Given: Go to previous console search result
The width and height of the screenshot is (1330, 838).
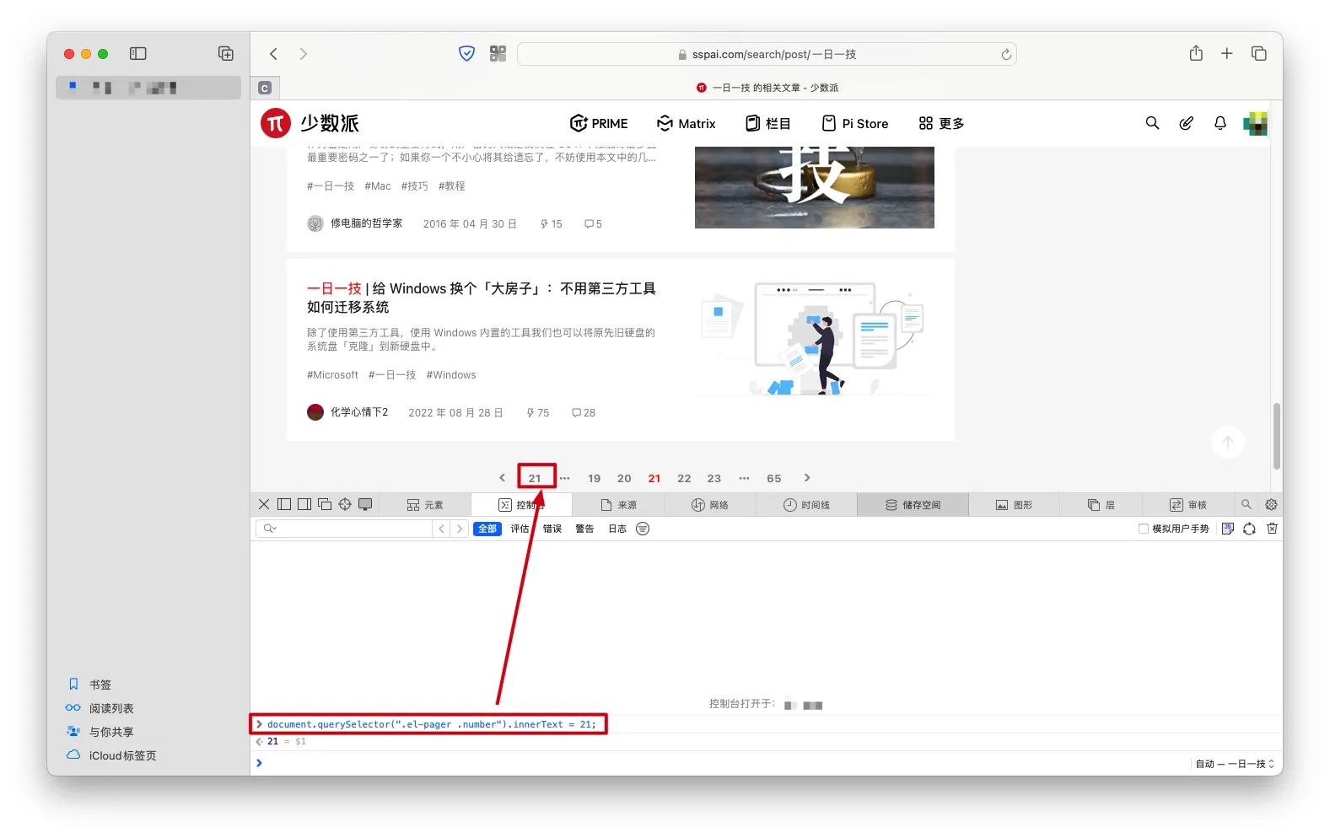Looking at the screenshot, I should (442, 529).
